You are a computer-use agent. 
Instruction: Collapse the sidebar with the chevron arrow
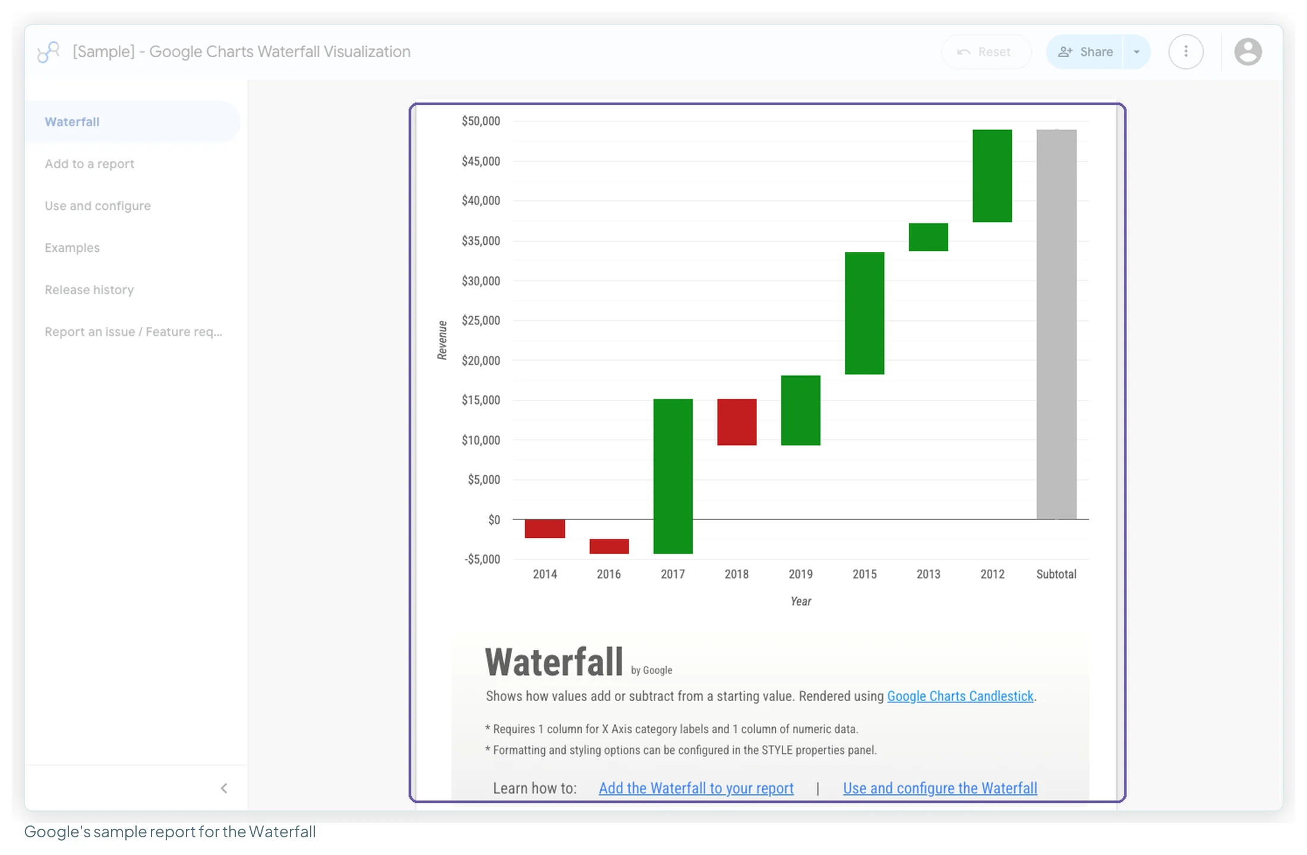(x=224, y=788)
